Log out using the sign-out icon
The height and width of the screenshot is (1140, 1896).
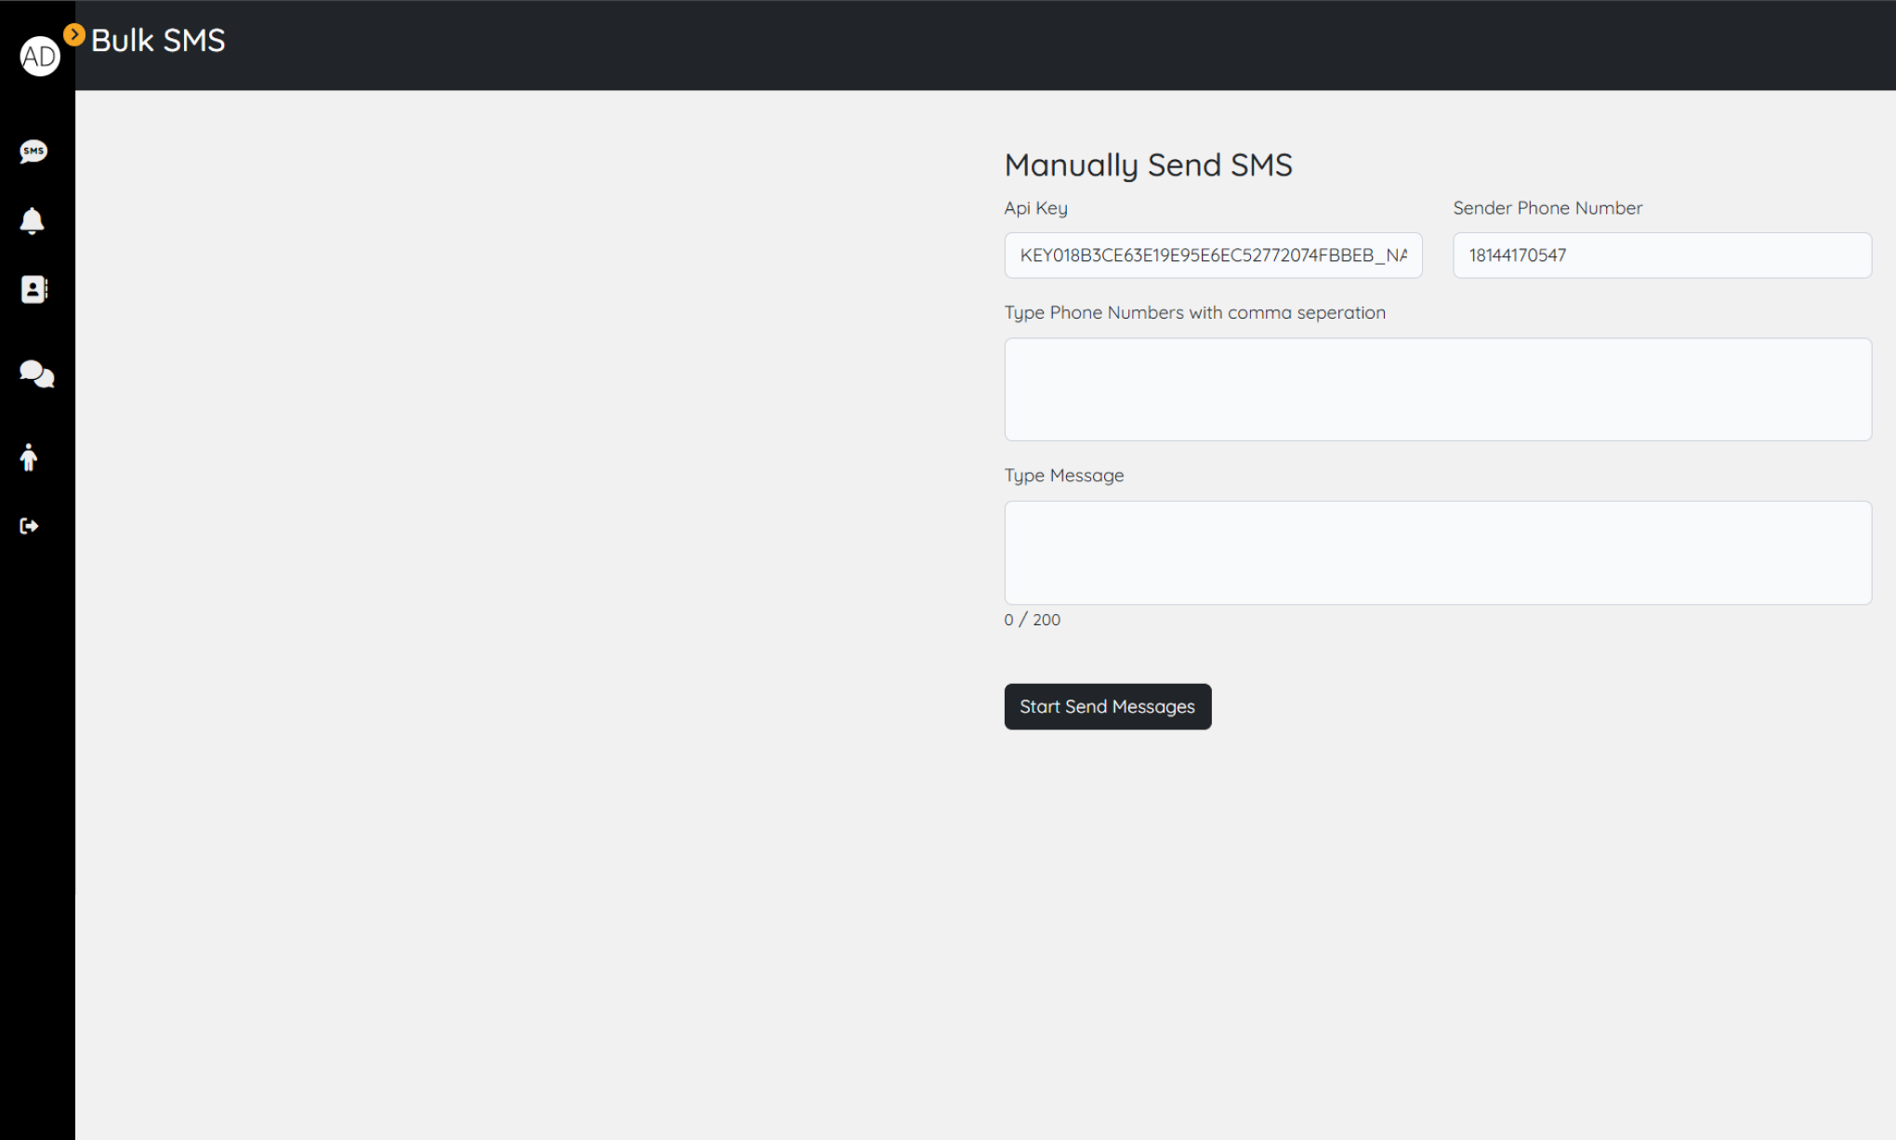(30, 526)
